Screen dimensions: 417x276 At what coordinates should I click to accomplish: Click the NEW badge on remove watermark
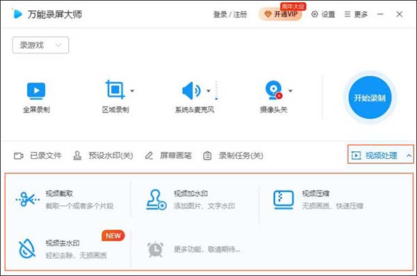click(x=113, y=236)
